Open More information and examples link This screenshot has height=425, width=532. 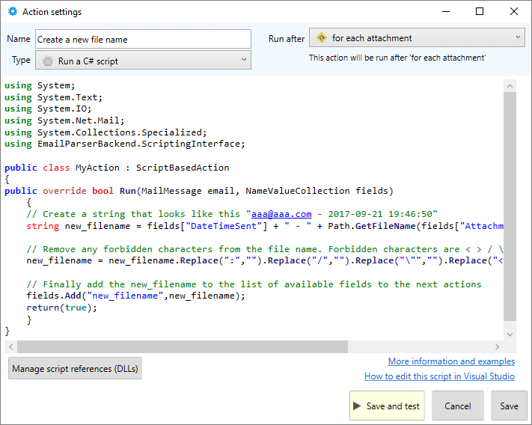pos(451,361)
